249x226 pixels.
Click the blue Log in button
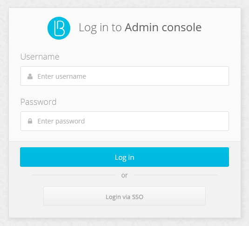(x=125, y=157)
